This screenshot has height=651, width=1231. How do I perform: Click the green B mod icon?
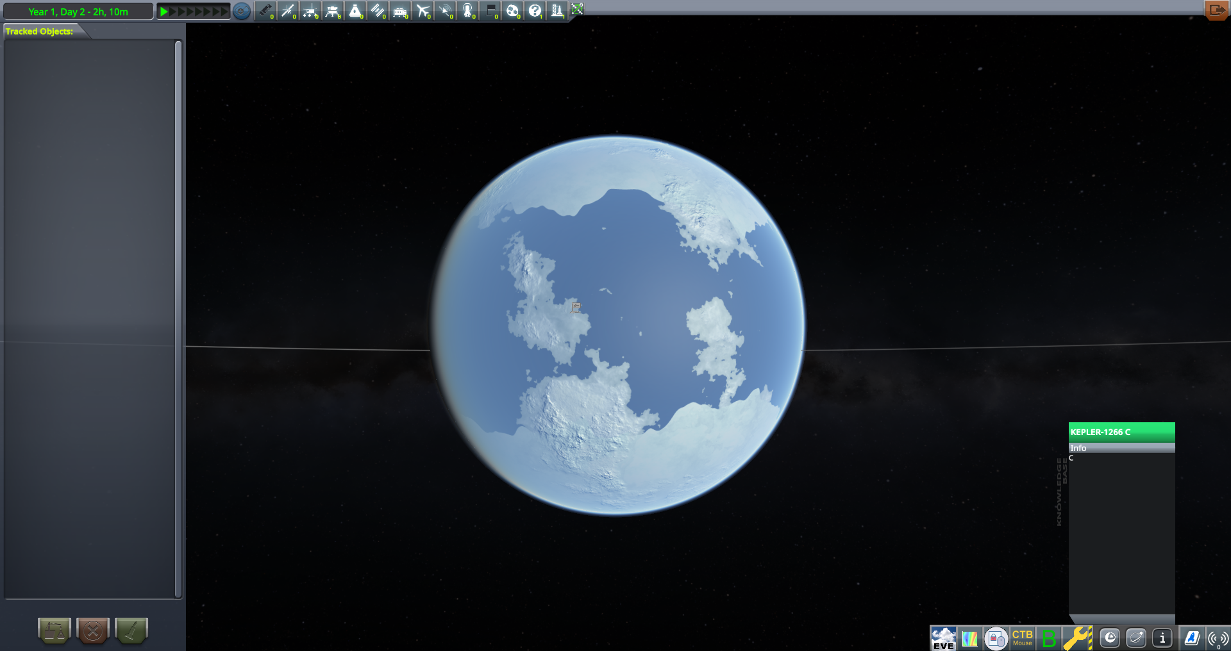[1049, 638]
